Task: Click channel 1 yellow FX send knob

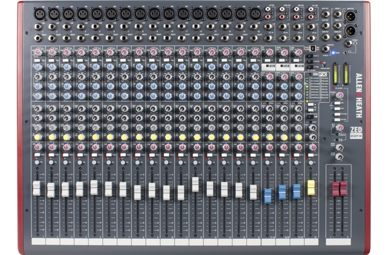Action: coord(38,137)
